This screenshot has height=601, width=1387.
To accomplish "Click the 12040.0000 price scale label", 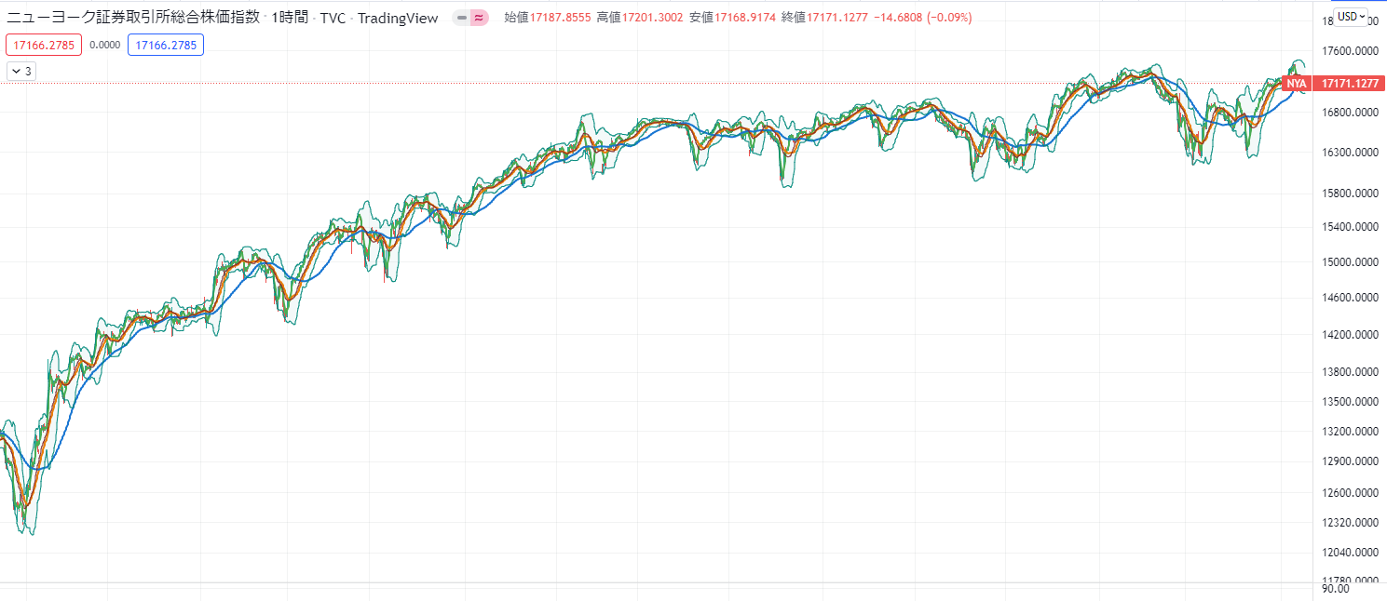I will [x=1349, y=553].
